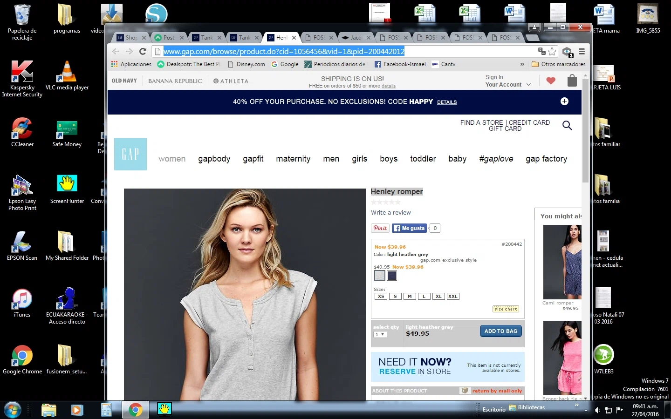Select size M option

(410, 297)
